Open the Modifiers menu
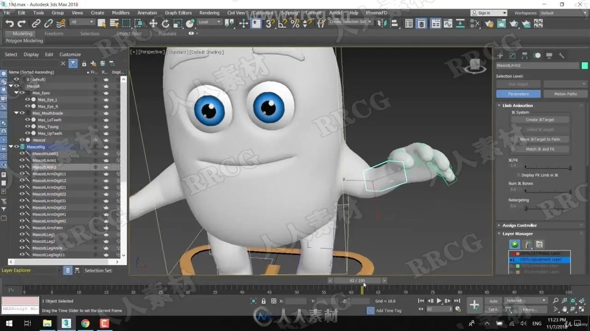 click(x=121, y=13)
